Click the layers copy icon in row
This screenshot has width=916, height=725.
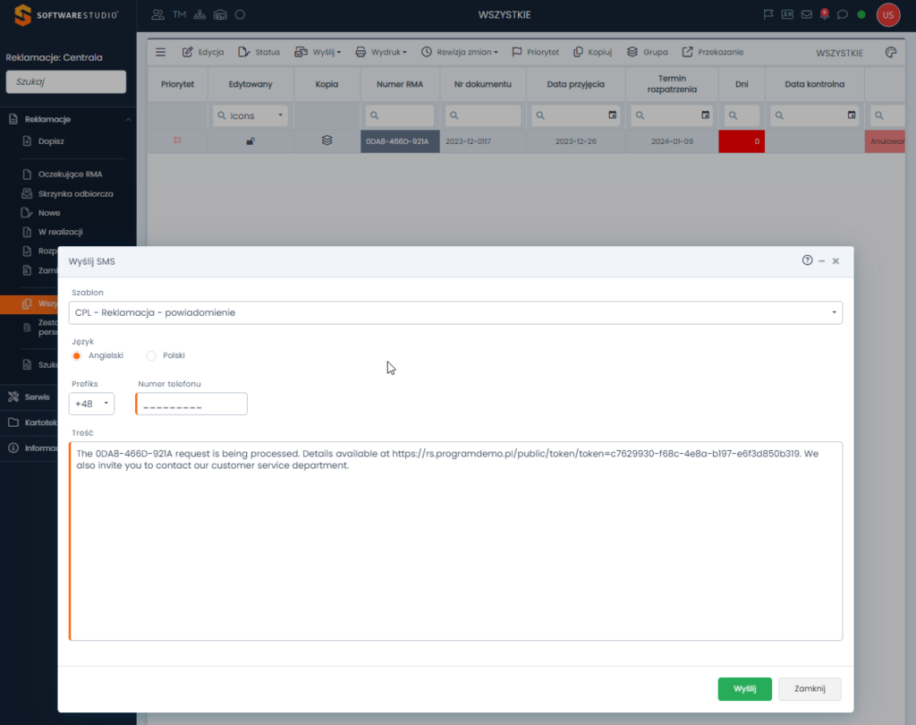click(327, 141)
